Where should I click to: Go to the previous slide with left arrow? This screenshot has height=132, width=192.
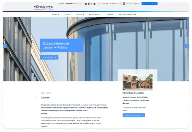coord(5,46)
